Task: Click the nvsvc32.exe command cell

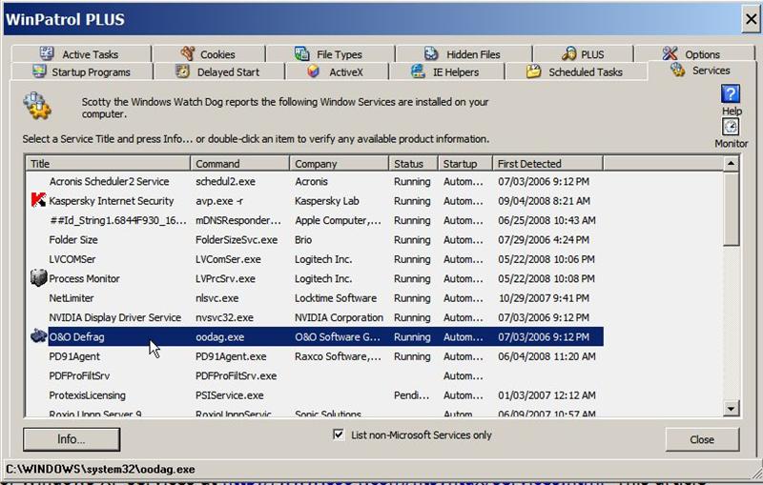Action: 224,317
